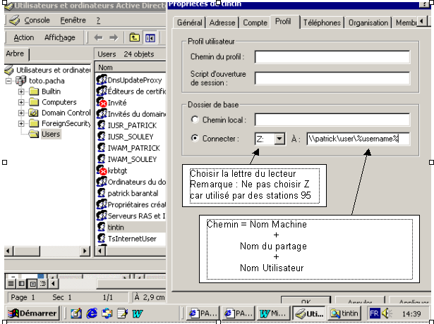Click the Nom column header

pyautogui.click(x=106, y=68)
